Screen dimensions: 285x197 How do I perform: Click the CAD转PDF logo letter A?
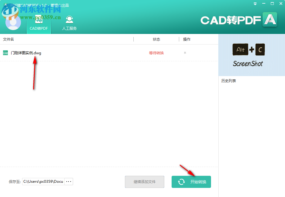point(270,19)
